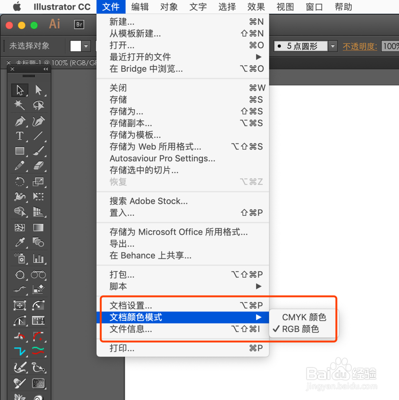Select the Gradient tool
The image size is (399, 400).
tap(39, 227)
